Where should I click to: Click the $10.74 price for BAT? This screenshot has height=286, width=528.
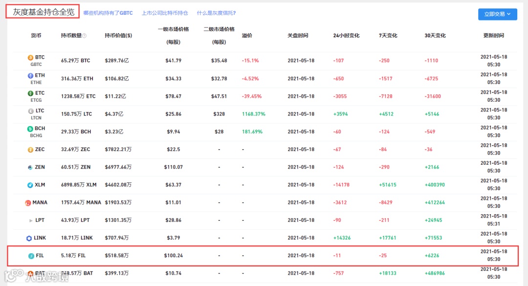point(174,273)
